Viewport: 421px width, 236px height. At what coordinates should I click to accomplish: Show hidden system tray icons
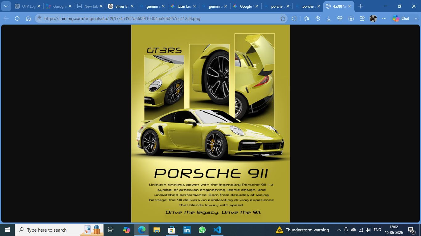(338, 230)
